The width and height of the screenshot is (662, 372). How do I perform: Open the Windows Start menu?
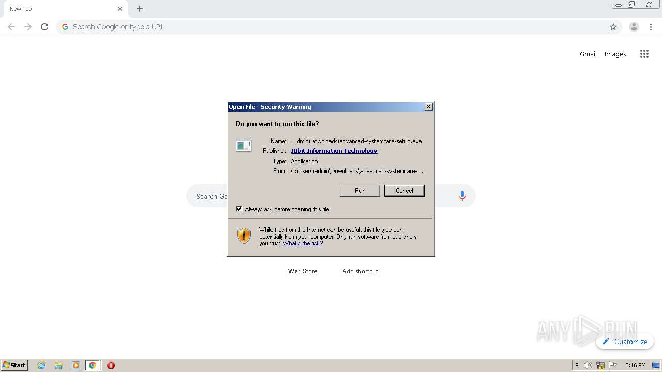[x=14, y=365]
